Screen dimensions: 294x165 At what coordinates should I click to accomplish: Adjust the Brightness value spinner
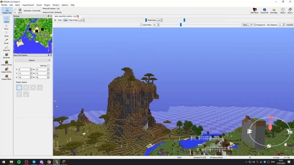159,20
